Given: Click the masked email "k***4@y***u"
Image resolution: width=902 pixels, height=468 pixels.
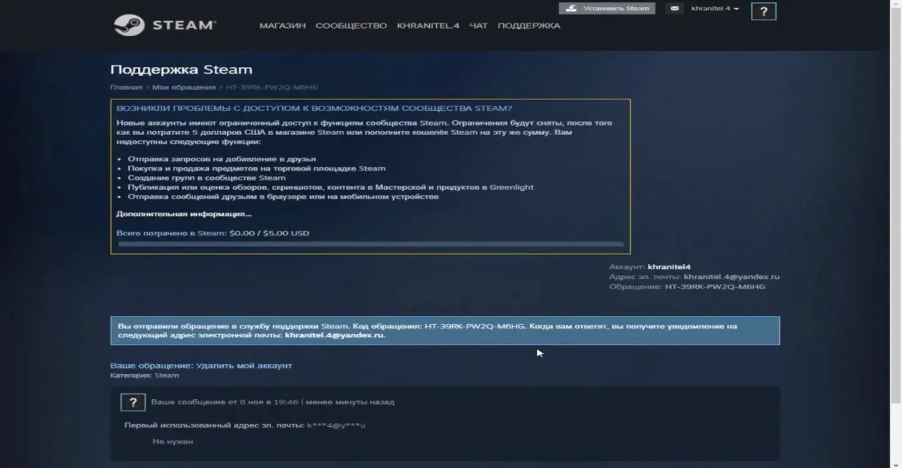Looking at the screenshot, I should [x=336, y=425].
